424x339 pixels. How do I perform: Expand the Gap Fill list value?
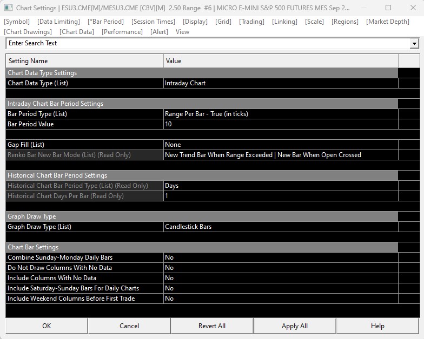[x=280, y=145]
